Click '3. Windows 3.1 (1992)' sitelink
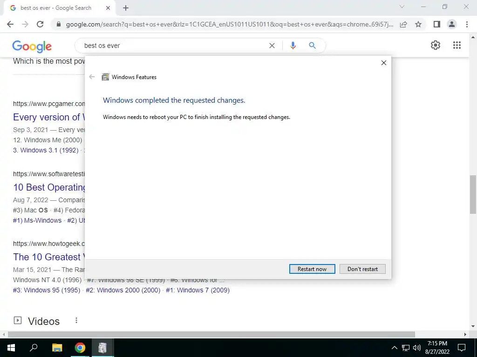This screenshot has width=477, height=357. tap(46, 150)
